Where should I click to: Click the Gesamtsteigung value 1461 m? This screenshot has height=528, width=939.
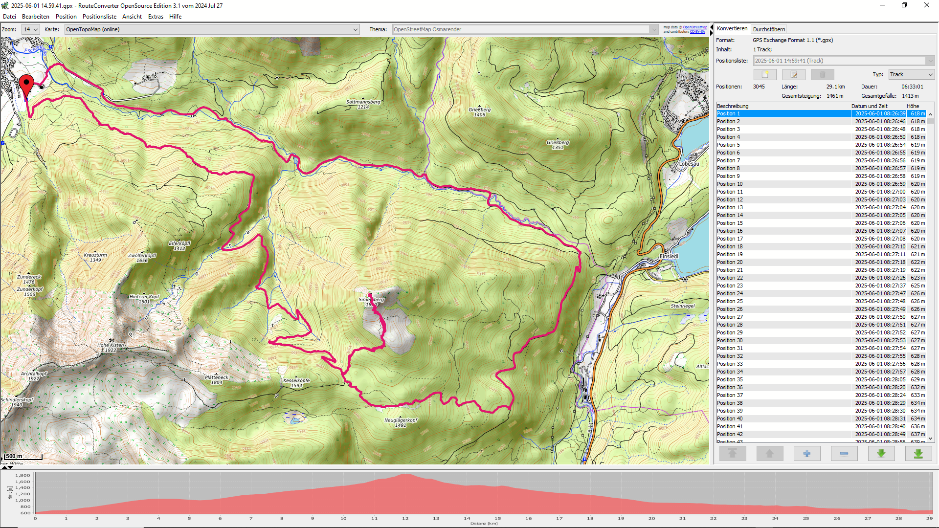coord(835,96)
